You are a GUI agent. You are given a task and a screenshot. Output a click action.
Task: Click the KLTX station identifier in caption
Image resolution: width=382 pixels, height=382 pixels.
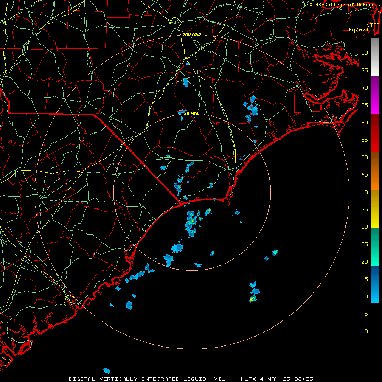coord(248,379)
